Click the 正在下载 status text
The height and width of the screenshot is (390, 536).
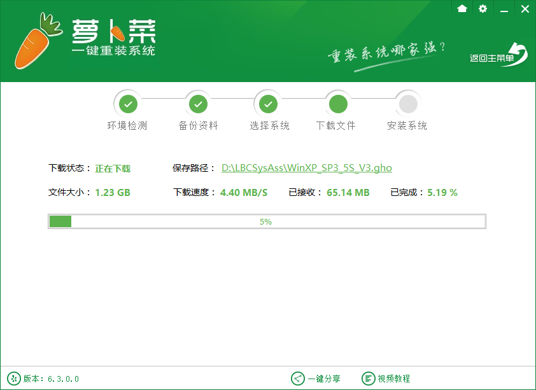click(x=113, y=169)
